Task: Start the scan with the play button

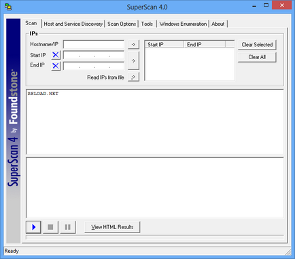Action: 33,227
